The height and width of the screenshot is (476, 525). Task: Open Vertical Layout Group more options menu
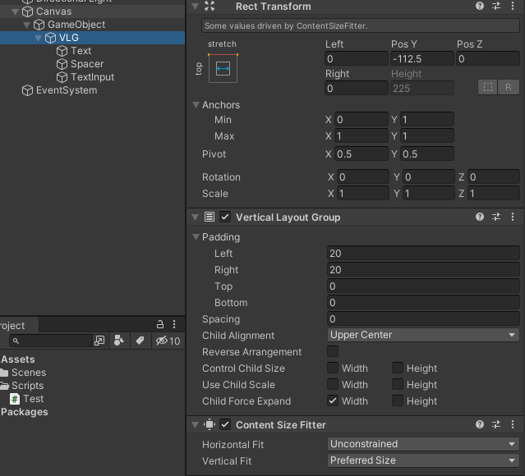pyautogui.click(x=513, y=217)
